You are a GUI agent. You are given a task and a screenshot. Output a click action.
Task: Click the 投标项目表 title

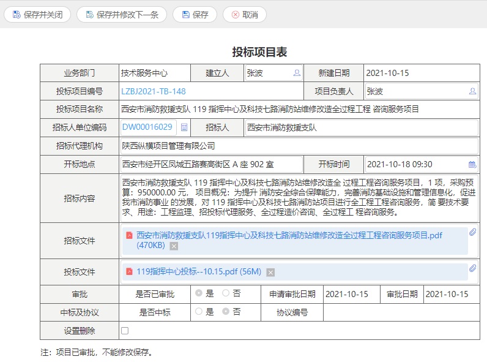tap(259, 52)
